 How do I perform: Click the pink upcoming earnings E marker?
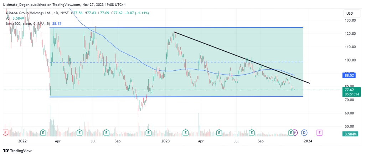click(320, 132)
